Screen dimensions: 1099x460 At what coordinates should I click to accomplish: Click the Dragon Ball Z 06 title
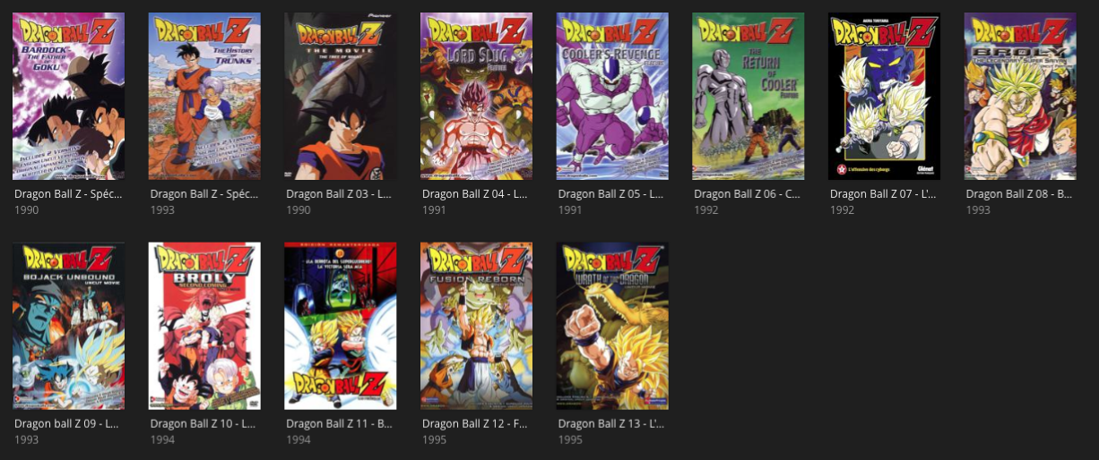tap(749, 193)
